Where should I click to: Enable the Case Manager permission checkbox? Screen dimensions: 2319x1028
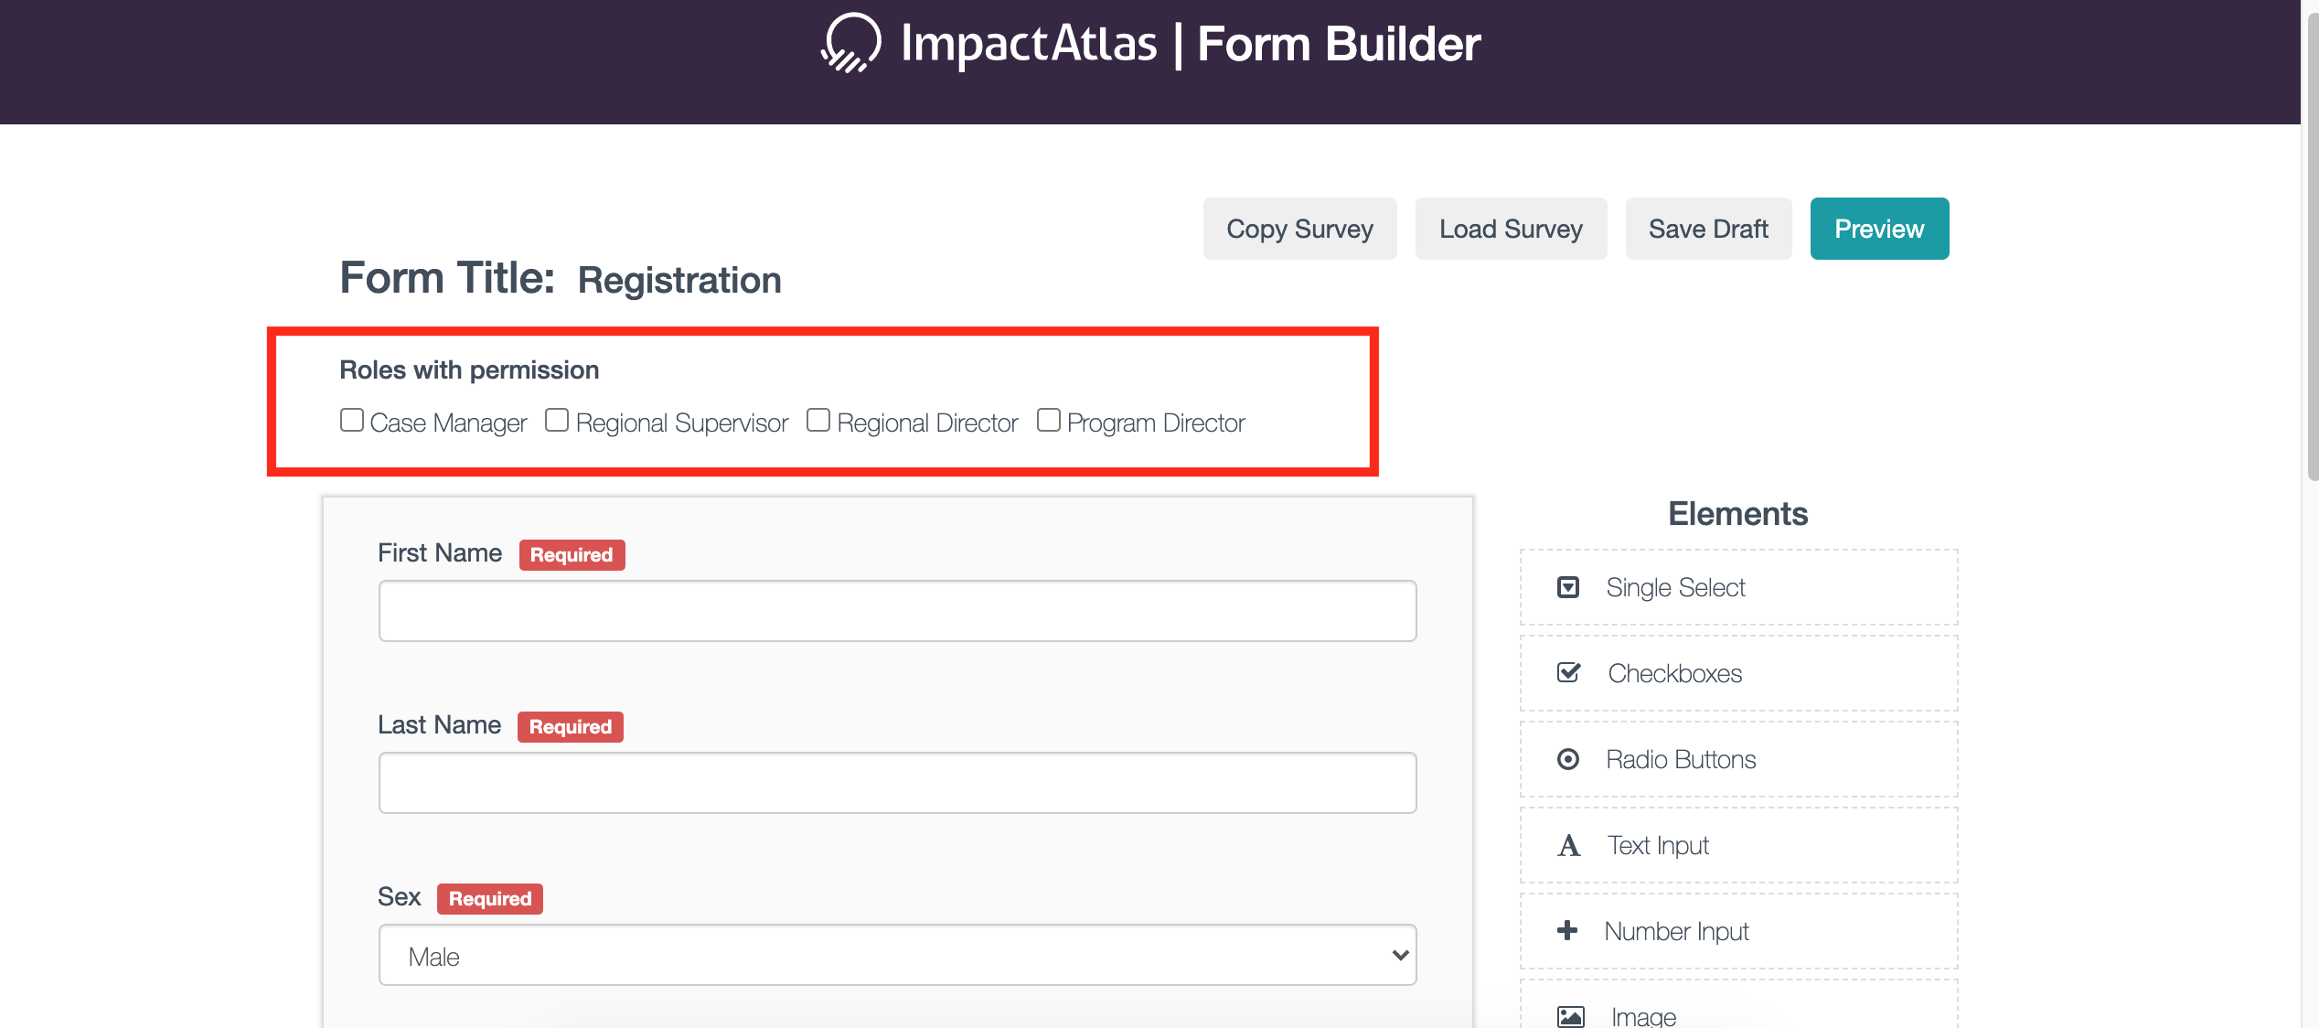tap(352, 419)
